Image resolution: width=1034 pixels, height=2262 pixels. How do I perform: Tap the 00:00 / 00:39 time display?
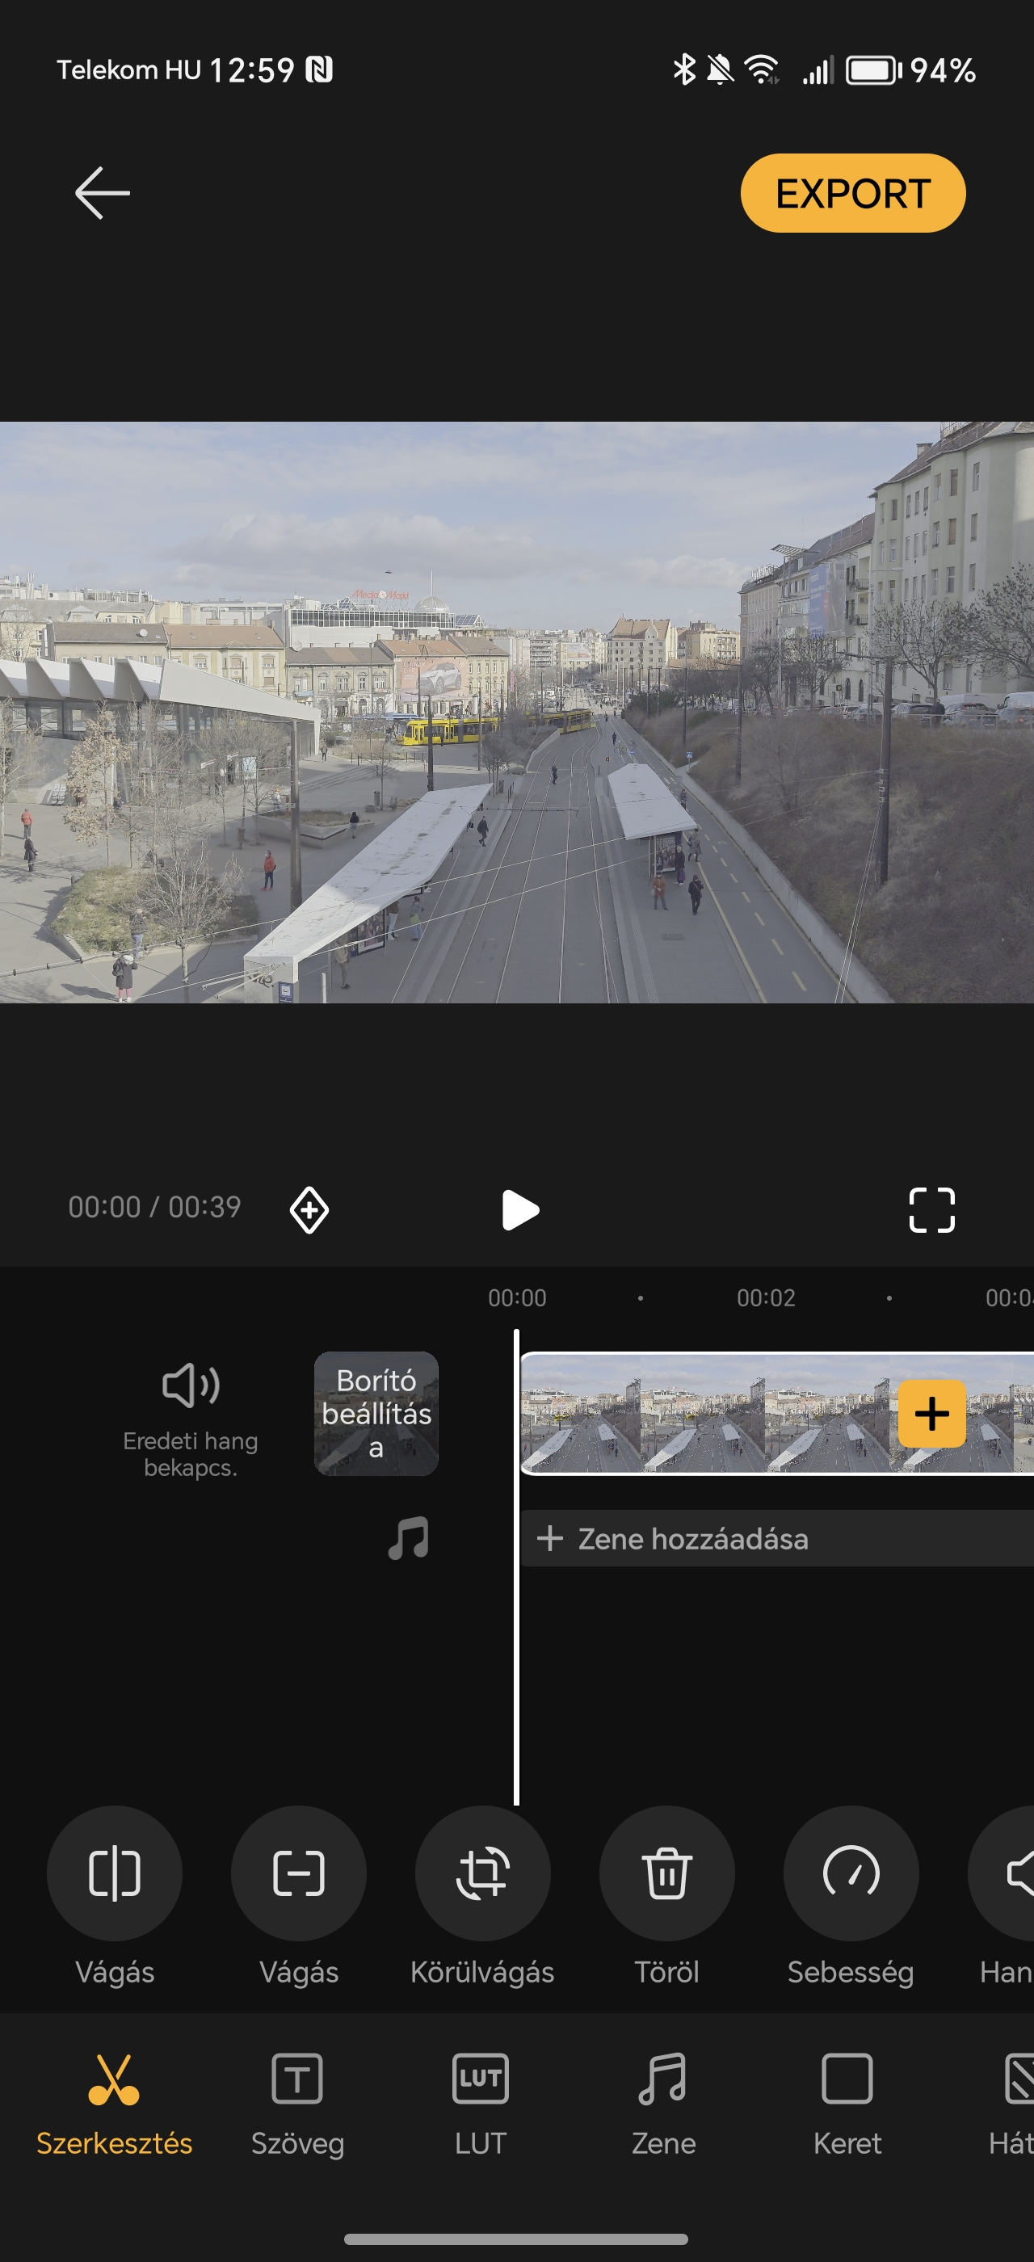tap(154, 1206)
